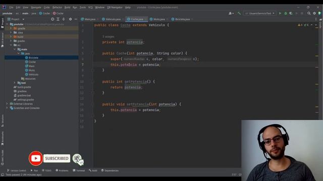Expand External Libraries node
The image size is (323, 181).
7,104
